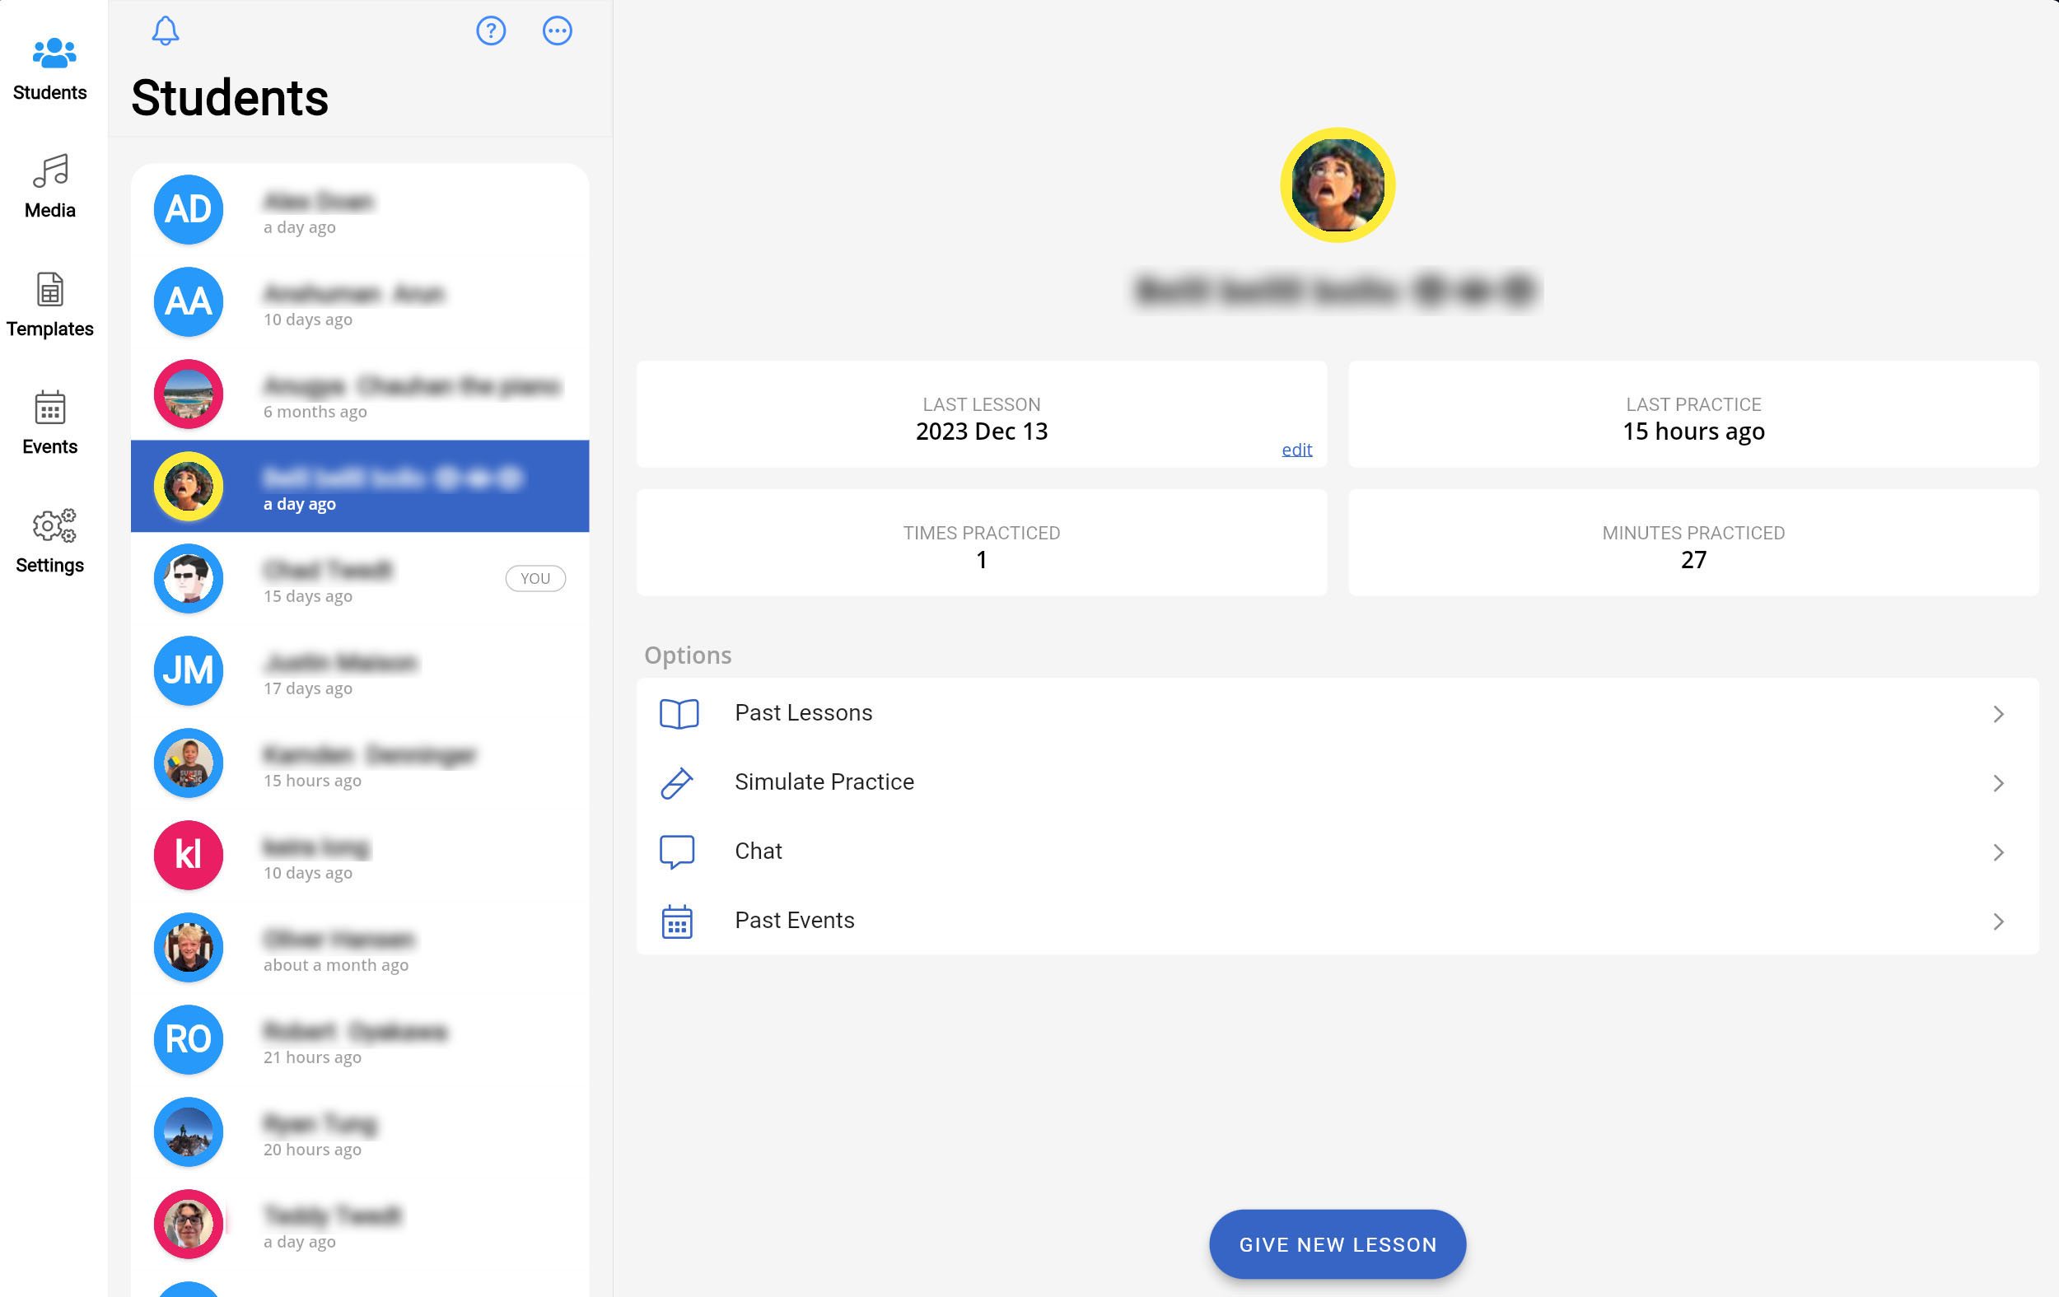Go to the Templates section
The height and width of the screenshot is (1297, 2059).
pyautogui.click(x=49, y=305)
